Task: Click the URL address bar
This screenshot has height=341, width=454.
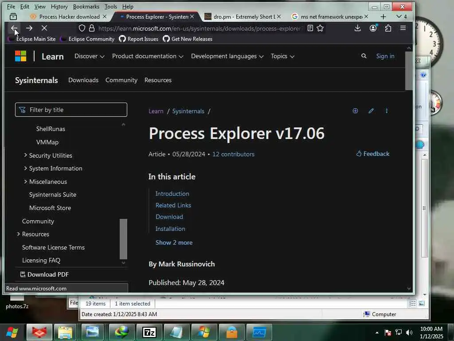Action: [x=199, y=28]
